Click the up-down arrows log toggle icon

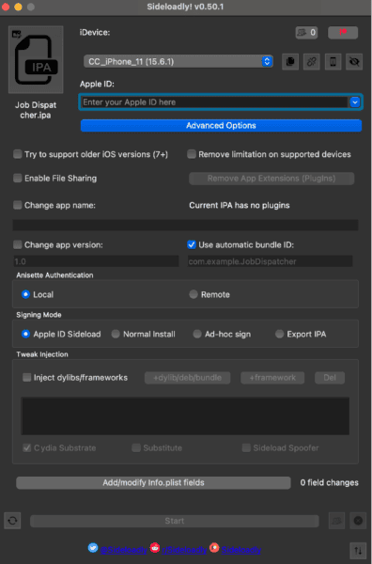[358, 550]
